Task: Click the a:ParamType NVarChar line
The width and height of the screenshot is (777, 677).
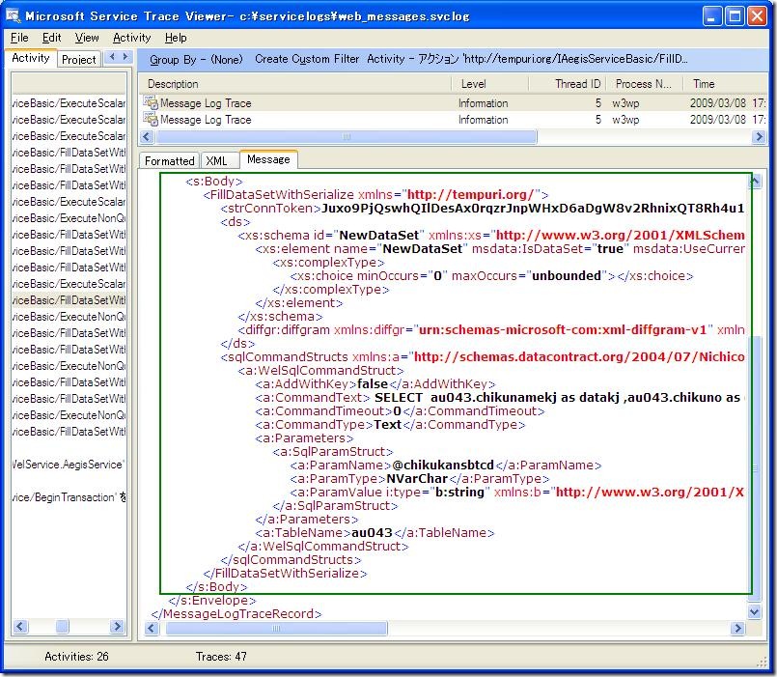Action: (x=420, y=479)
